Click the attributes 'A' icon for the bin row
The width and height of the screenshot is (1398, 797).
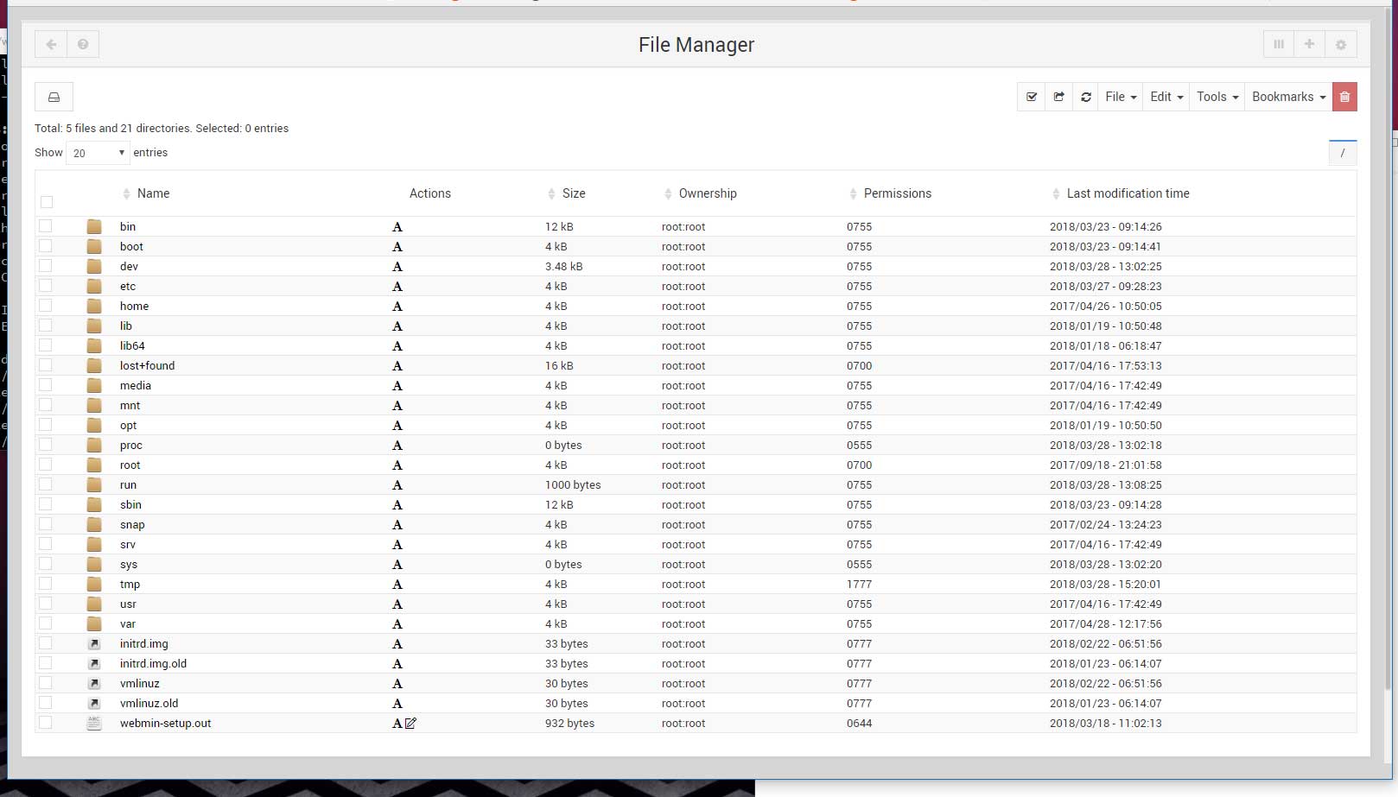tap(397, 226)
